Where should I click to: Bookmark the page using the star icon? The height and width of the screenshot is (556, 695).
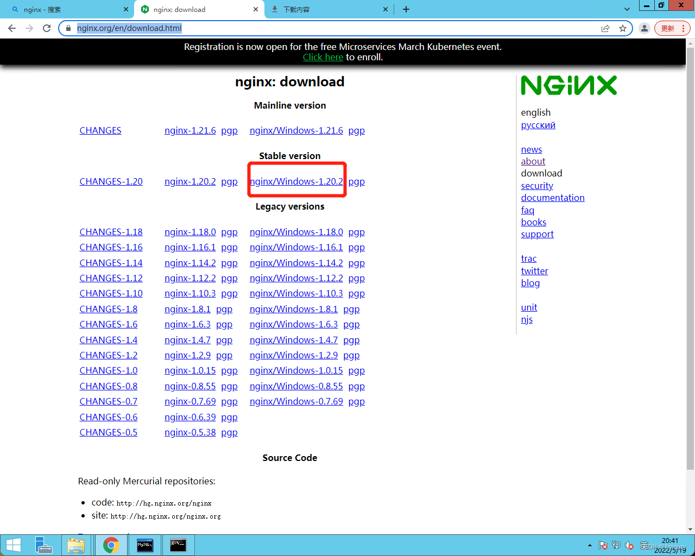tap(623, 28)
